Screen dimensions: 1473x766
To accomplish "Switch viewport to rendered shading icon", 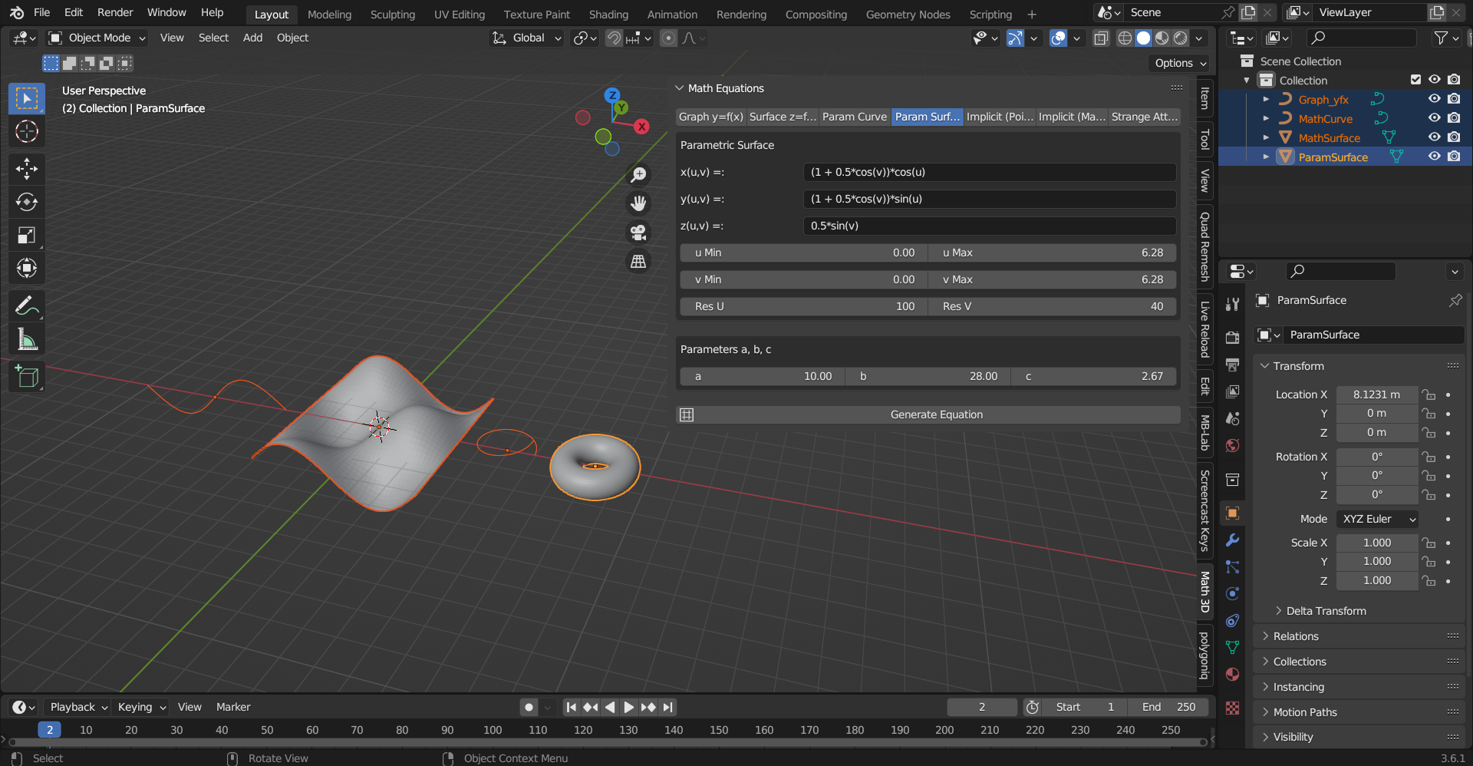I will click(x=1179, y=38).
